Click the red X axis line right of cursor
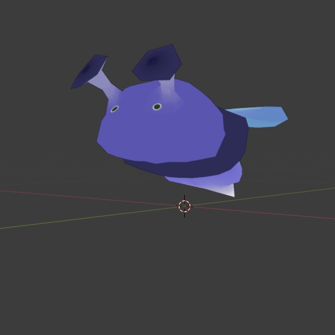Screen dimensions: 335x335 (x=268, y=213)
